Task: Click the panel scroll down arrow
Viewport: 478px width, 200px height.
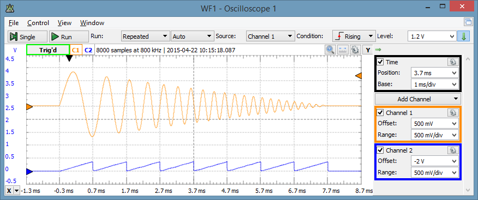Action: [x=469, y=190]
